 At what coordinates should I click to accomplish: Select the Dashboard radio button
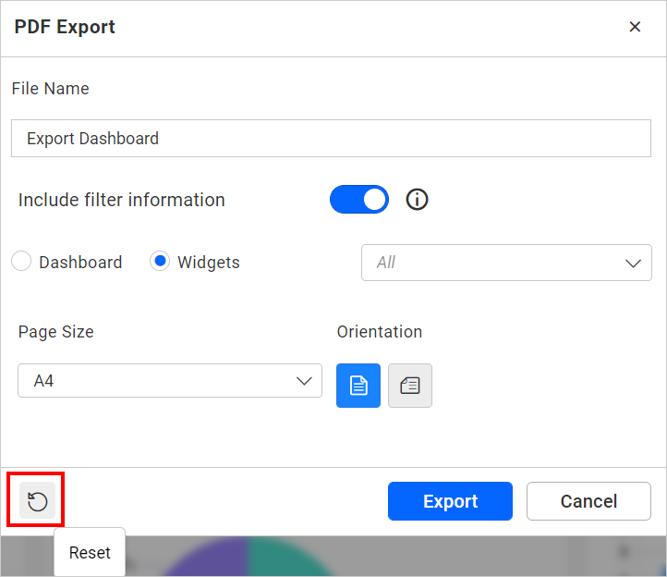tap(21, 261)
